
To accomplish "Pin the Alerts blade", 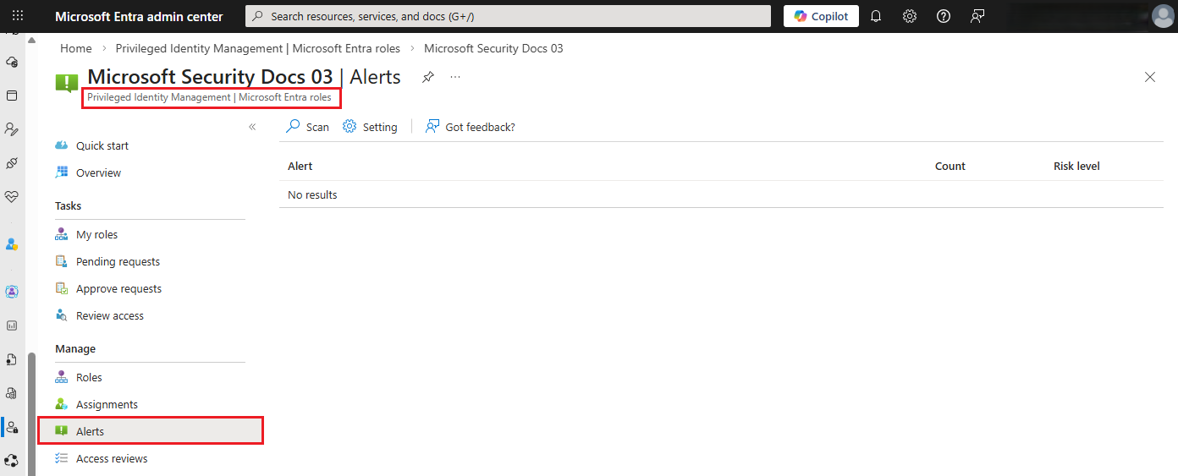I will (x=428, y=77).
